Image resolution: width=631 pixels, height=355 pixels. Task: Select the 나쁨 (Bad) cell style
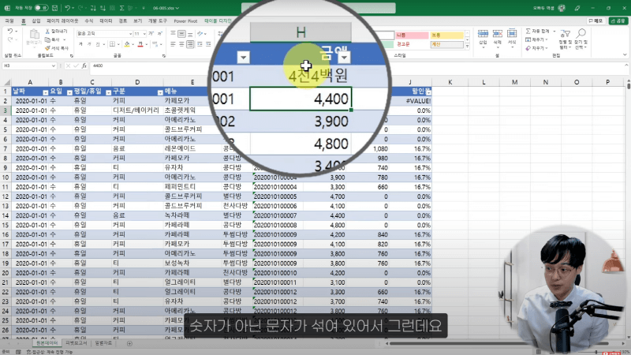412,35
